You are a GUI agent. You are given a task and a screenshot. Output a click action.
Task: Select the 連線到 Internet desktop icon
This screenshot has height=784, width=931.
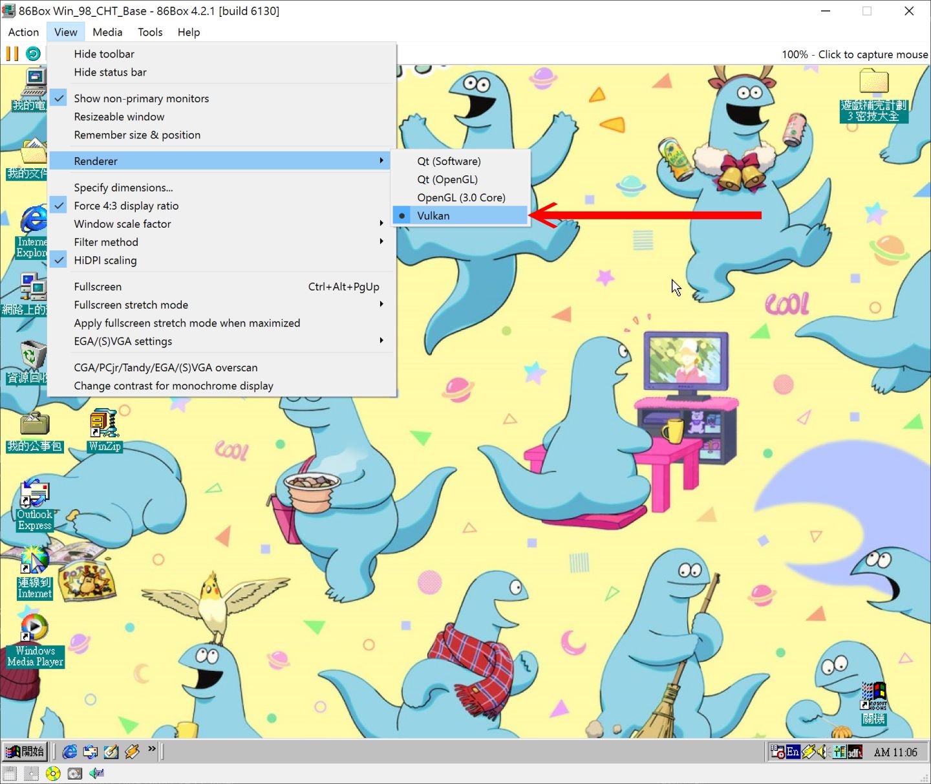click(x=35, y=573)
